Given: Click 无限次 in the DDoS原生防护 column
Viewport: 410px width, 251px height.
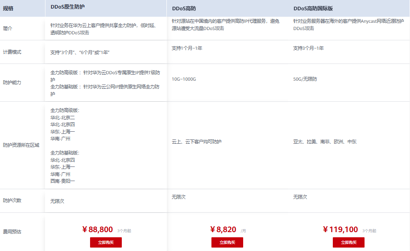Looking at the screenshot, I should tap(57, 201).
